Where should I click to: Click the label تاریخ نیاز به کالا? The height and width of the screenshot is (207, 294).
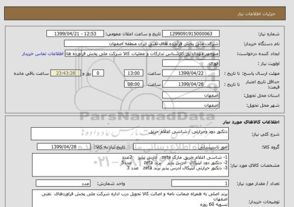pos(109,147)
